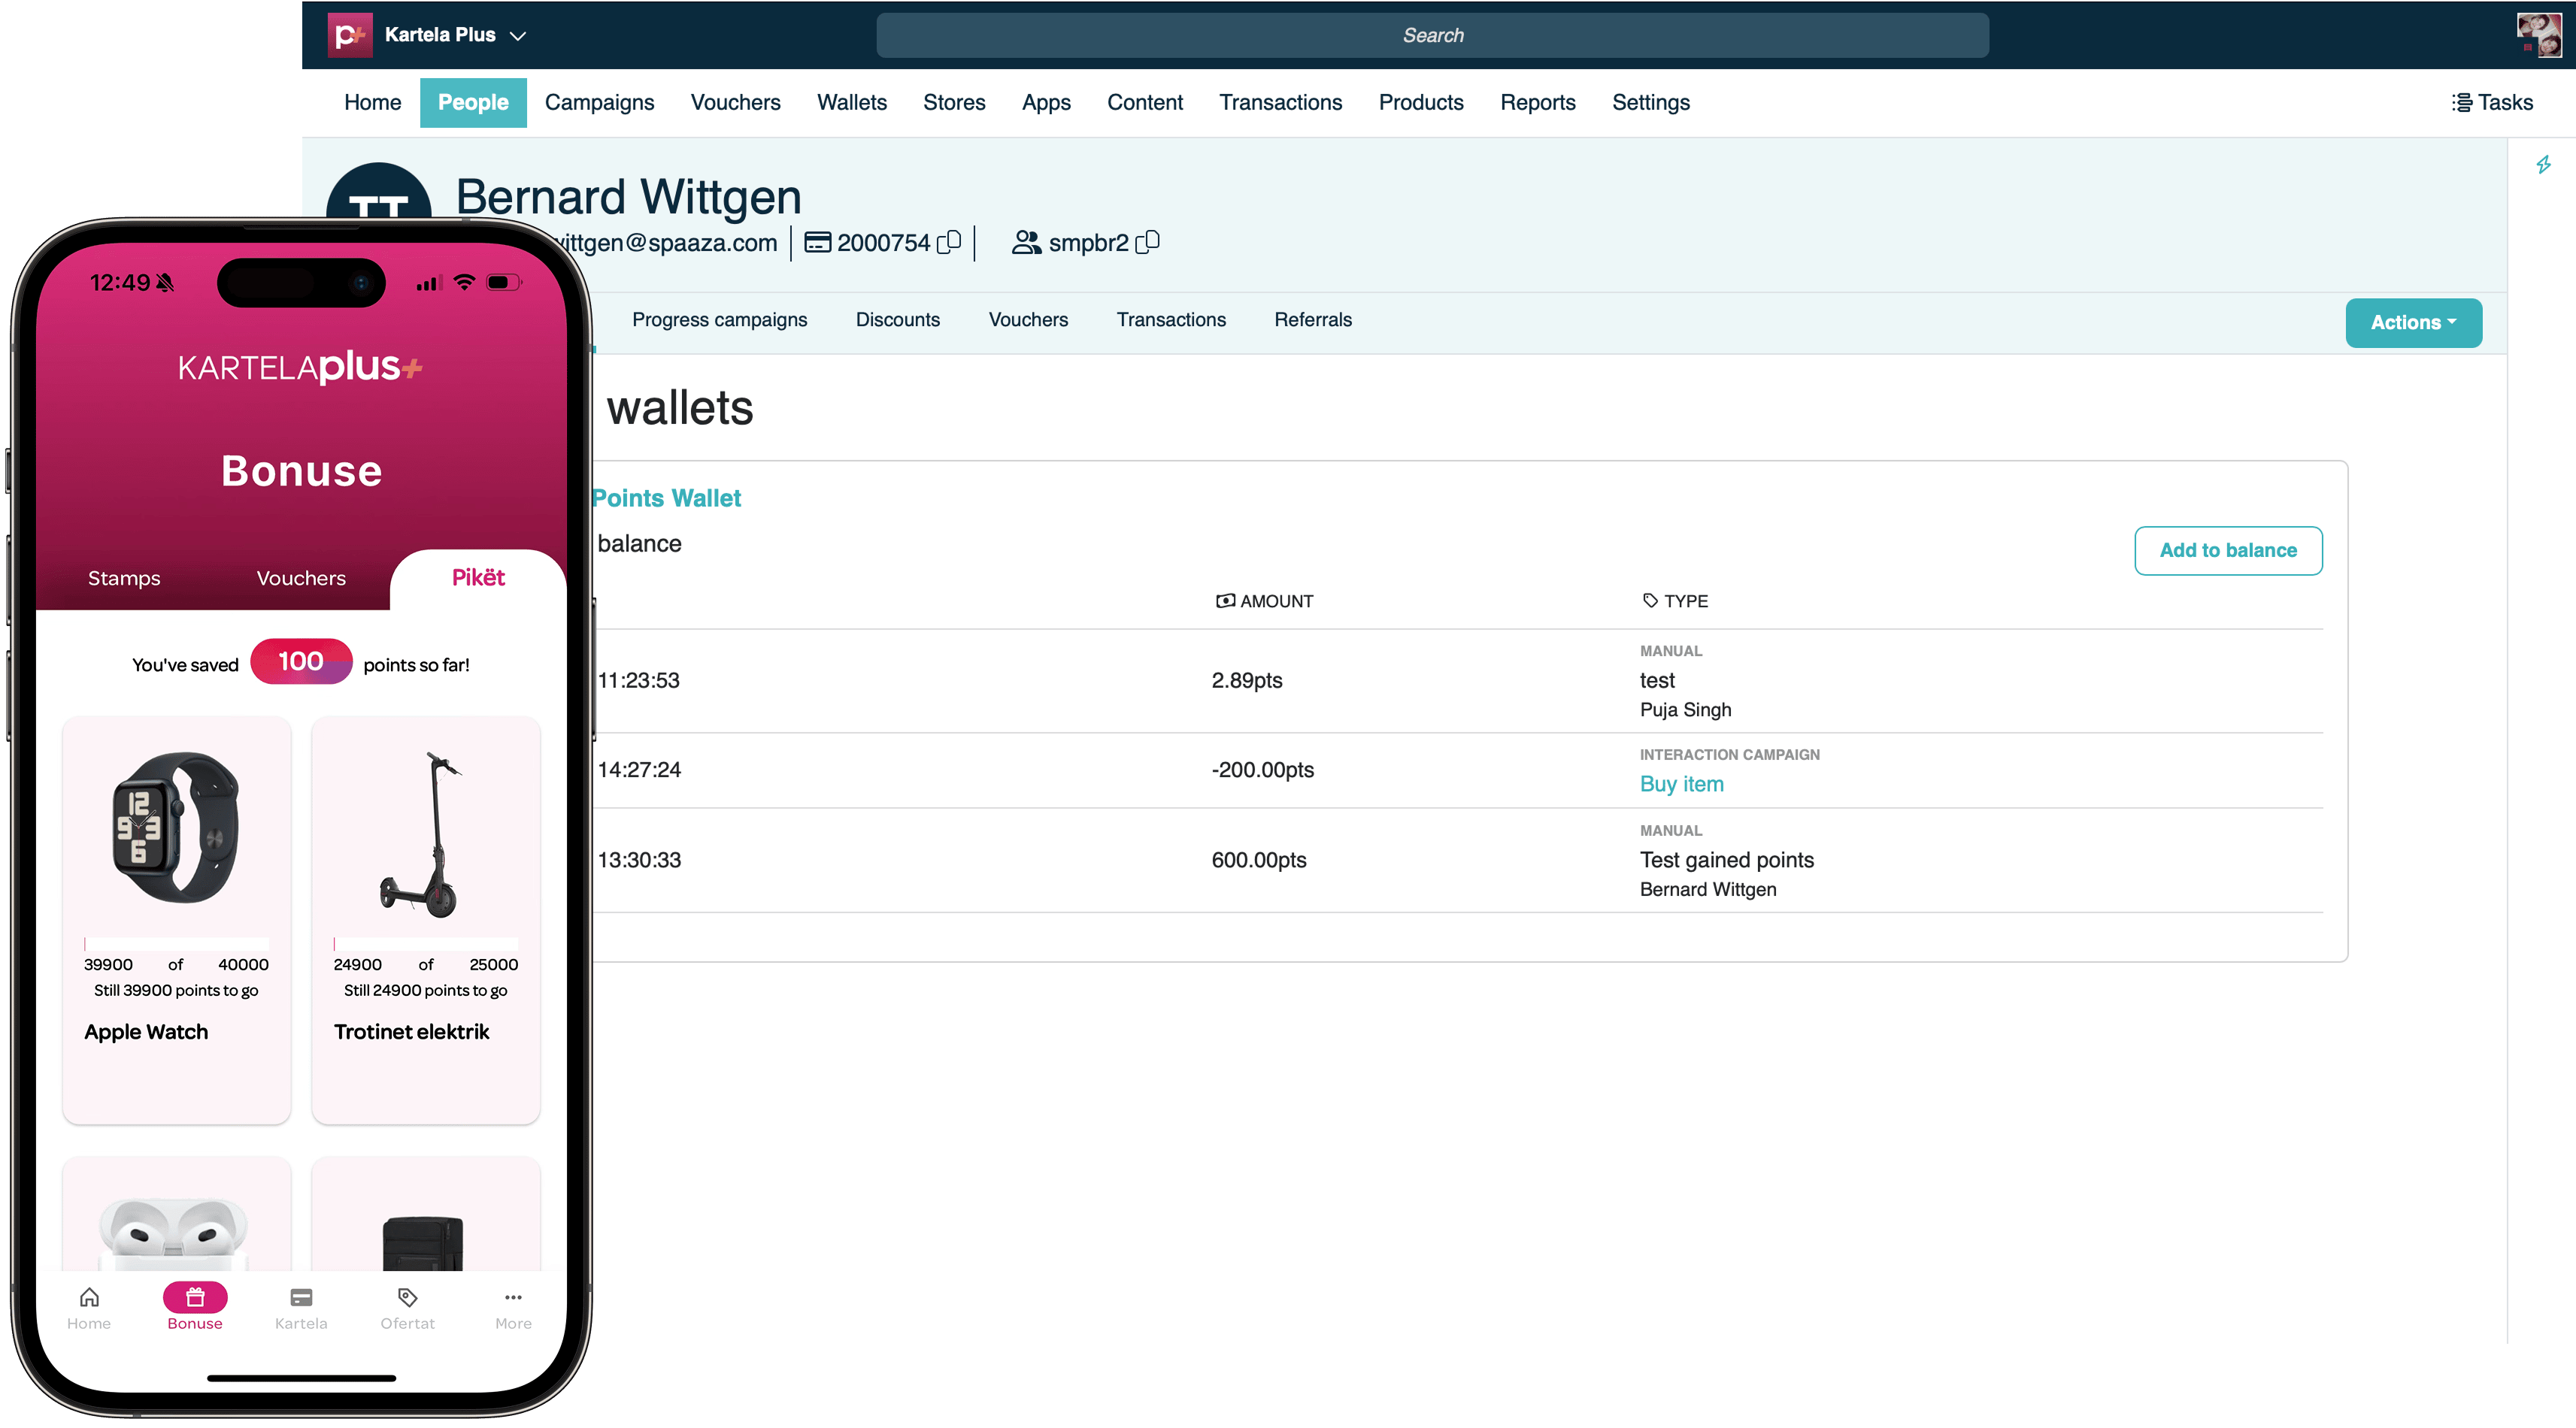Image resolution: width=2576 pixels, height=1428 pixels.
Task: Switch to the Progress campaigns tab
Action: 719,319
